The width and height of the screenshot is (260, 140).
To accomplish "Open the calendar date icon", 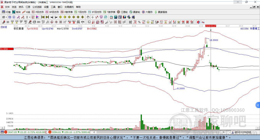I will (x=111, y=17).
